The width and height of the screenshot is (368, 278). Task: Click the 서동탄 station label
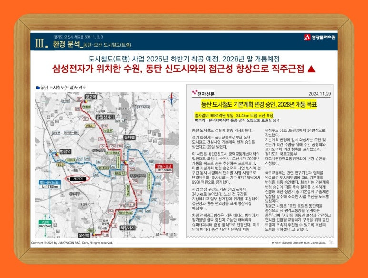[74, 170]
